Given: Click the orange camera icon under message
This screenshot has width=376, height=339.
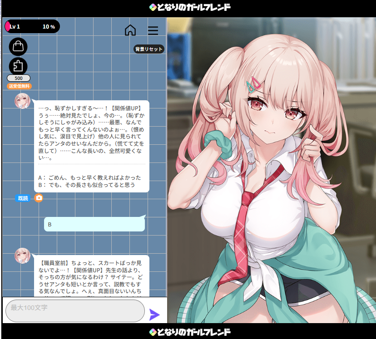Looking at the screenshot, I should [39, 198].
